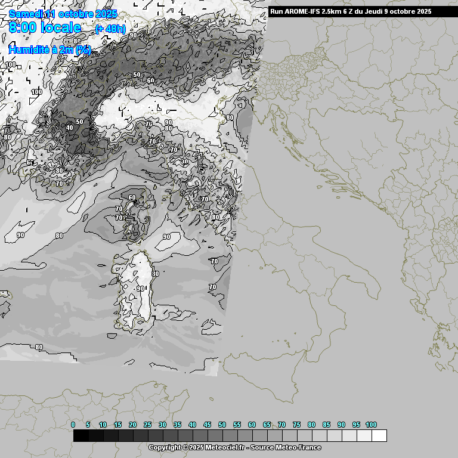Image resolution: width=458 pixels, height=458 pixels.
Task: Click the legend swatch labeled 25
Action: [x=155, y=436]
